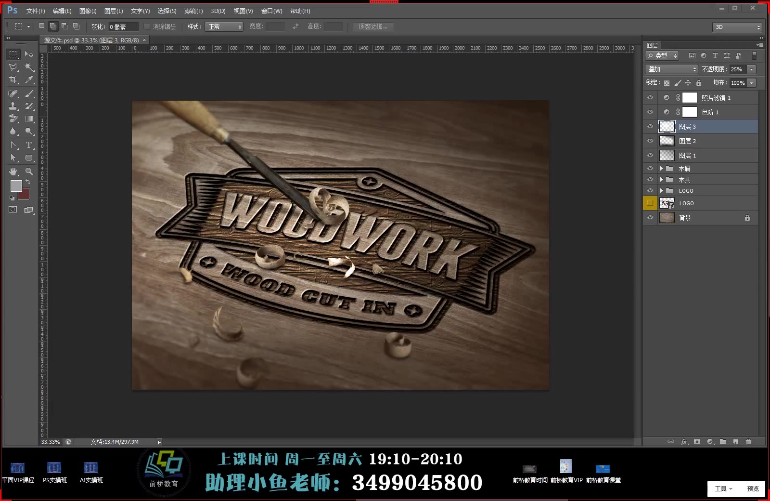The height and width of the screenshot is (501, 770).
Task: Select the Eraser tool
Action: [13, 119]
